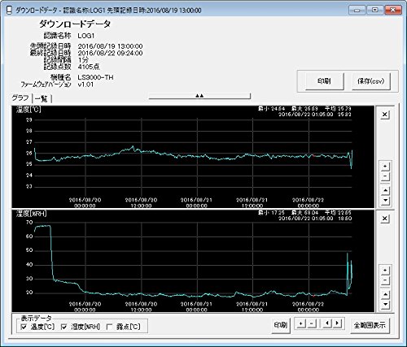Click the 4105点 record count value
Image resolution: width=407 pixels, height=347 pixels.
point(89,67)
